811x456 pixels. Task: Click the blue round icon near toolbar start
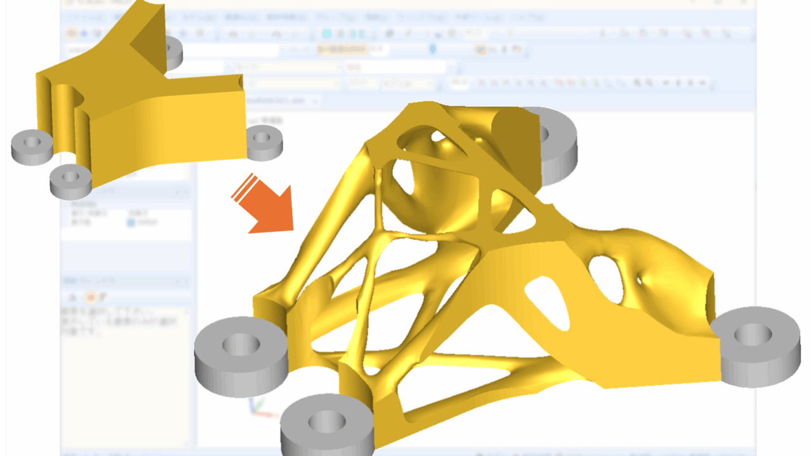(84, 34)
